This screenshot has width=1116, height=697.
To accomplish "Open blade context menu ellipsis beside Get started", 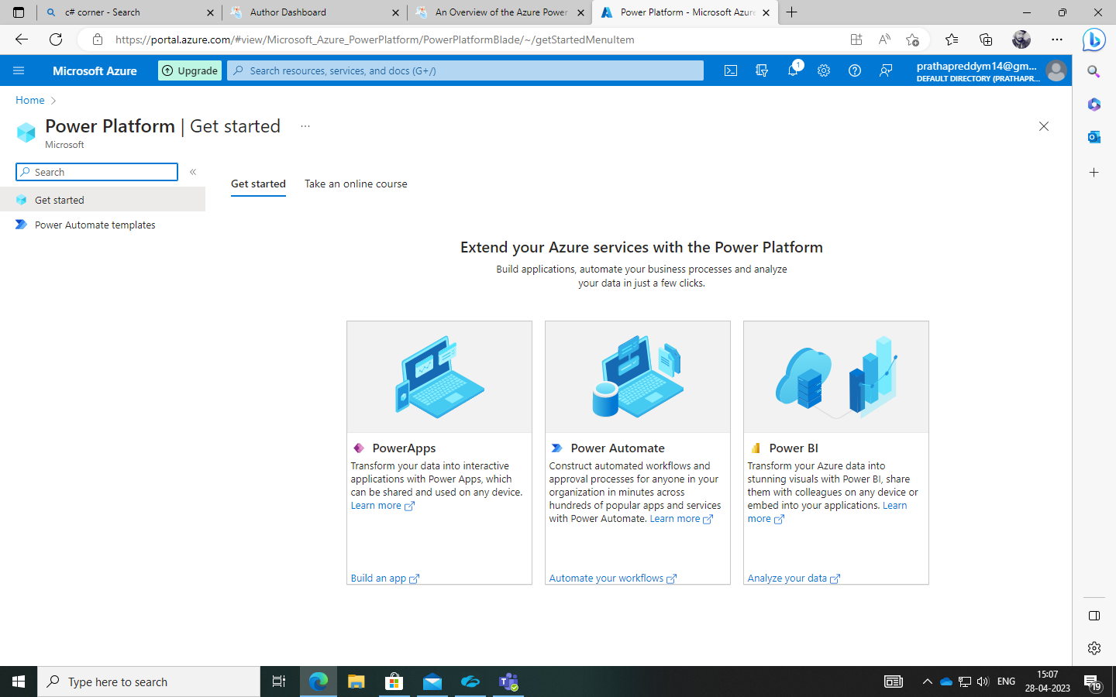I will 305,126.
